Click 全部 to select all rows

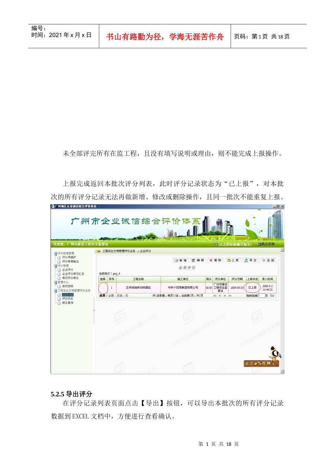point(111,296)
